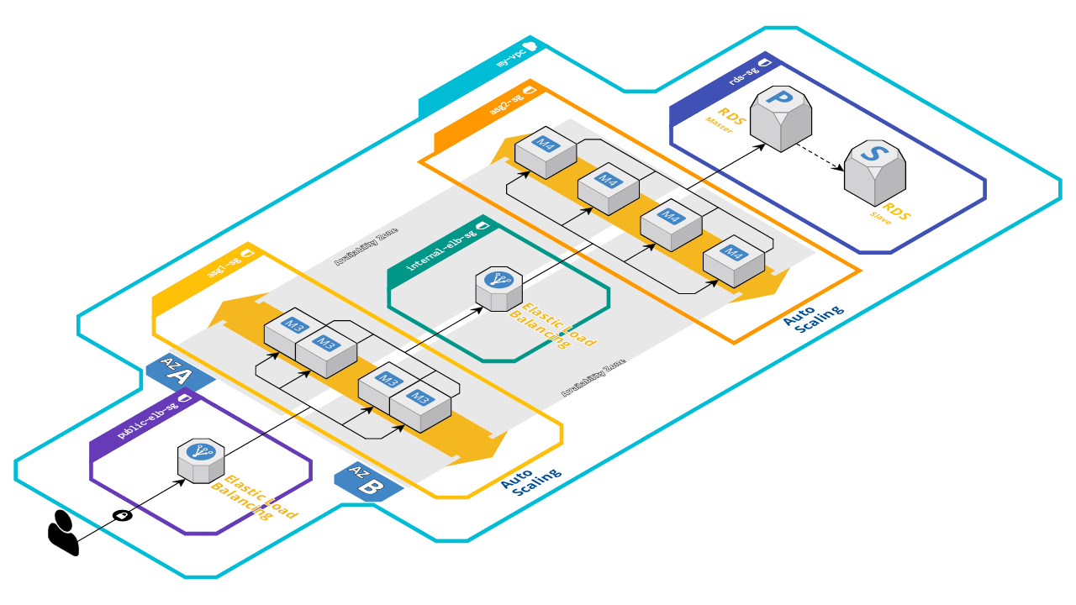Viewport: 1076px width, 605px height.
Task: Click 'Auto Scaling' text under the asg2-sg group
Action: [813, 318]
